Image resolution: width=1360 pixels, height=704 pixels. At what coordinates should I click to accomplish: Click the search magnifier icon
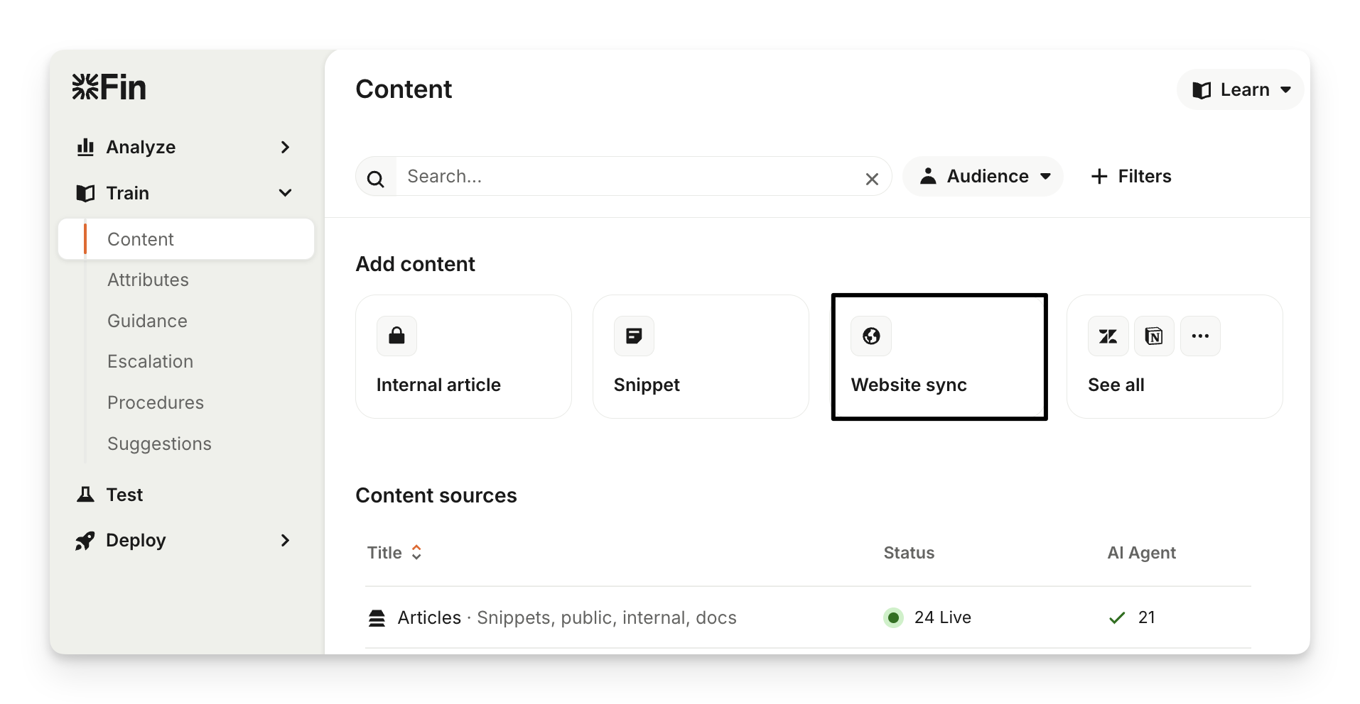pyautogui.click(x=376, y=179)
